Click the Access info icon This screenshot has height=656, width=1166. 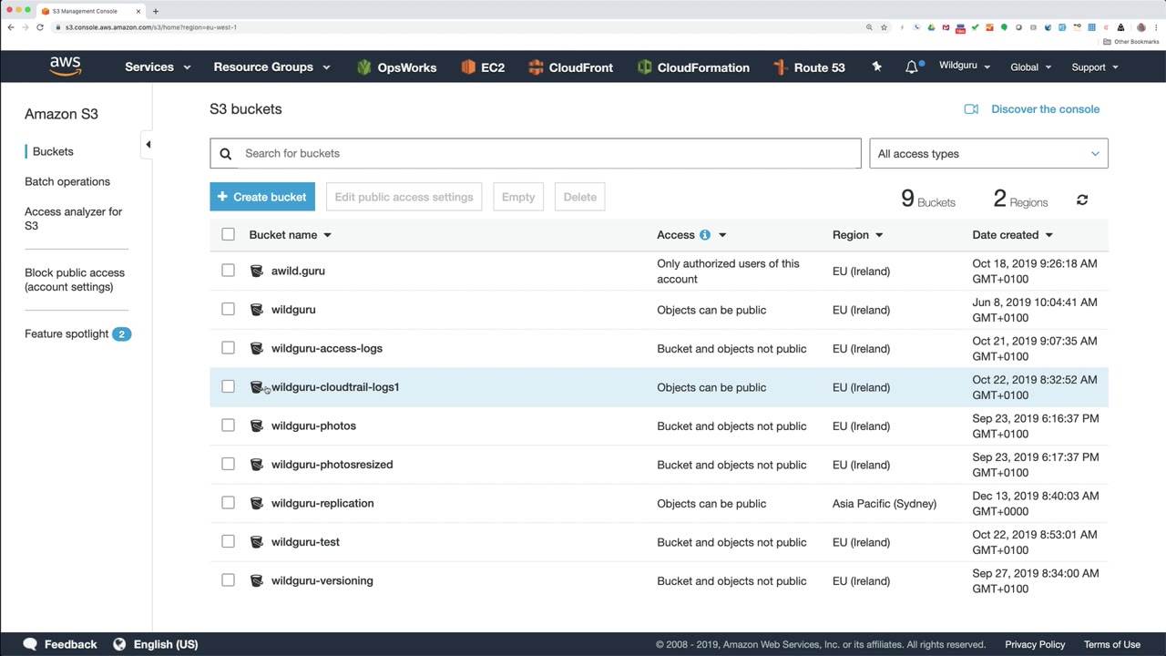click(704, 235)
